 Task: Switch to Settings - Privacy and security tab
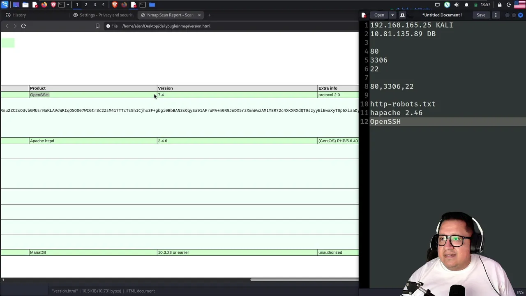tap(103, 15)
